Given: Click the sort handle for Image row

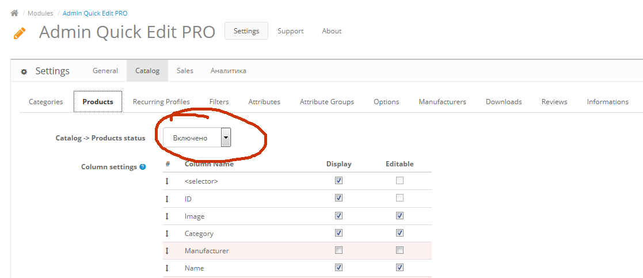Looking at the screenshot, I should [167, 216].
